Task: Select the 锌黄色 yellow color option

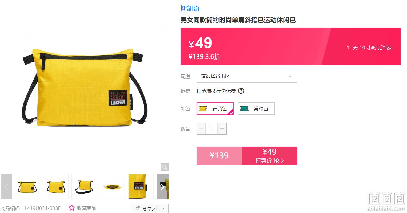Action: pos(215,108)
